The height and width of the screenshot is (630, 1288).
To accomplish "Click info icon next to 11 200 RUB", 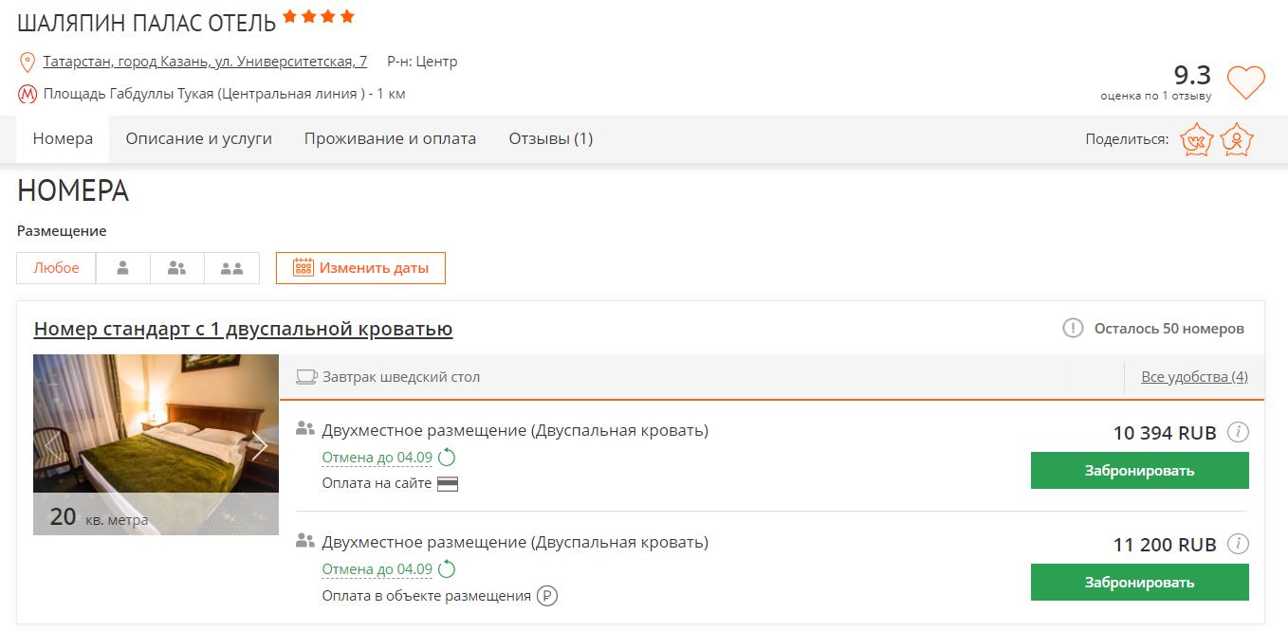I will click(1238, 545).
